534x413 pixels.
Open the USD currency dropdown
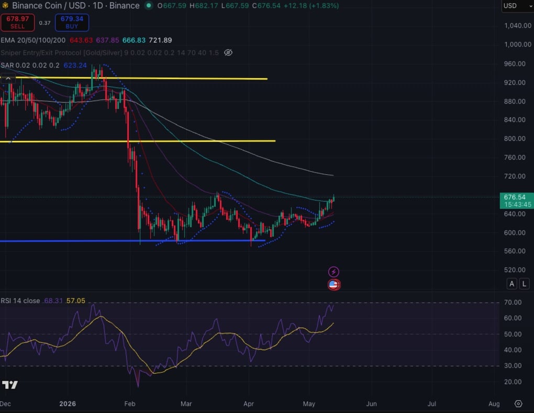pyautogui.click(x=517, y=6)
